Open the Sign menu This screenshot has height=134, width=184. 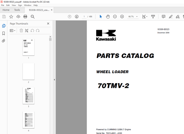click(20, 5)
